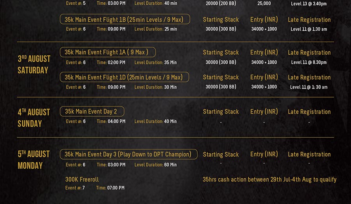Click the Day 3 level duration 60 Min

pos(170,165)
